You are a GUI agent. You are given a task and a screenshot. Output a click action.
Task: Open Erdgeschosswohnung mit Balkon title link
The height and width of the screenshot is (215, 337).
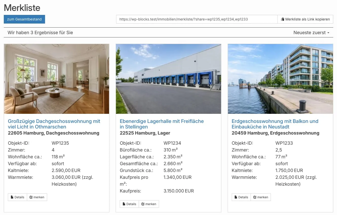275,124
